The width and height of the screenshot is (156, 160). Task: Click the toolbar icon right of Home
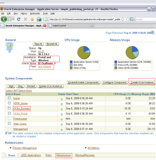[x=39, y=19]
